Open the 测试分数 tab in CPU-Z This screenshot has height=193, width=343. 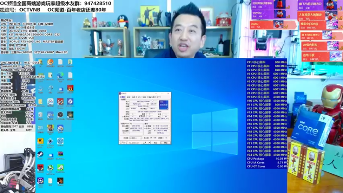[151, 97]
